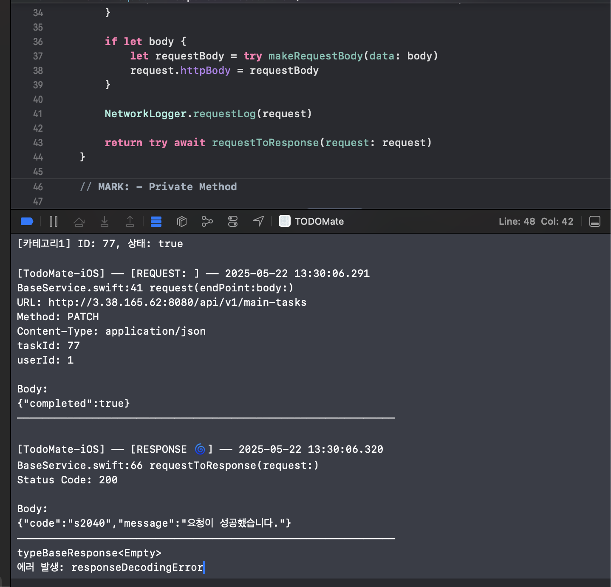The image size is (611, 587).
Task: Click line number 43 in gutter
Action: 38,143
